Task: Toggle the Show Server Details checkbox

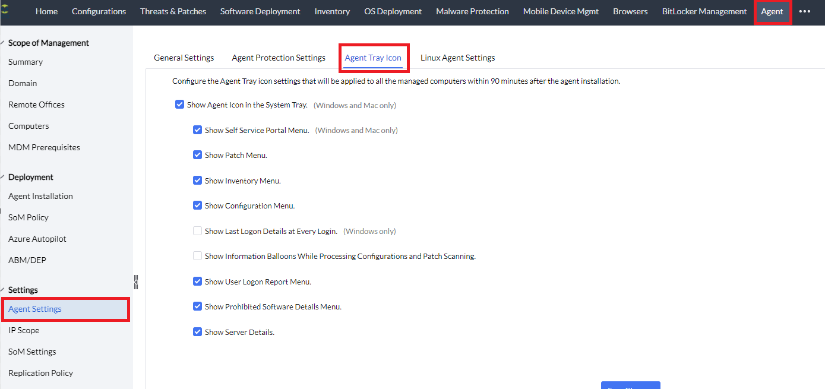Action: coord(197,332)
